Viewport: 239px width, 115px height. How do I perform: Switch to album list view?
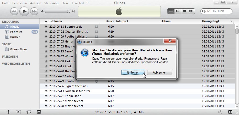click(178, 11)
